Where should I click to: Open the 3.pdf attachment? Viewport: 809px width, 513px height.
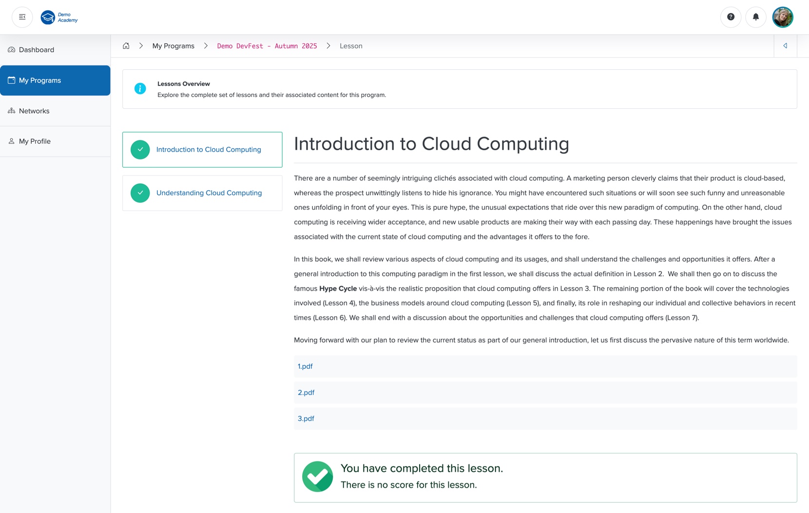click(x=306, y=419)
